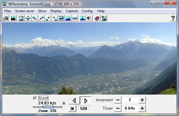Open the purple help book icon
The height and width of the screenshot is (116, 179).
(x=97, y=18)
